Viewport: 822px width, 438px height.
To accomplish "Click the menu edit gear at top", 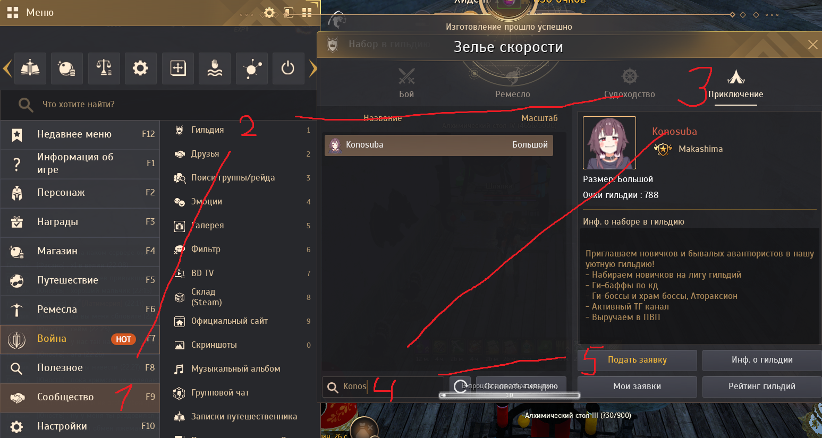I will [269, 13].
